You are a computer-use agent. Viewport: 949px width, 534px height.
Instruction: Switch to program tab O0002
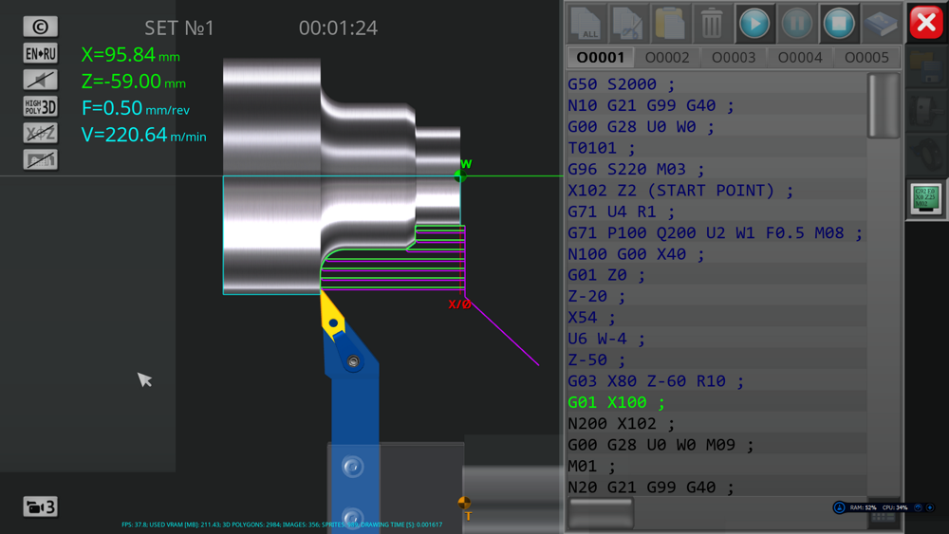coord(667,58)
